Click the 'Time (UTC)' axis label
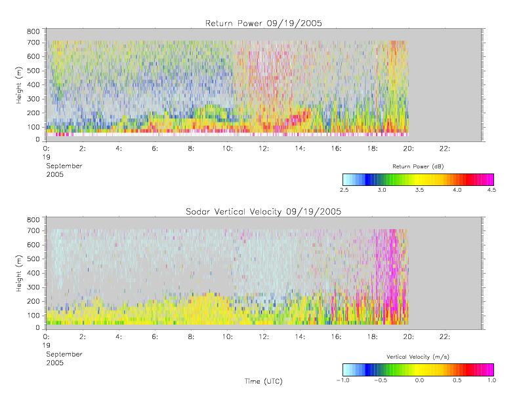Screen dimensions: 519x400 [264, 381]
